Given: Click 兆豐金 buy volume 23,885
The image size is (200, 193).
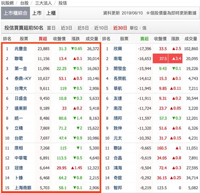Looking at the screenshot, I should coord(43,49).
